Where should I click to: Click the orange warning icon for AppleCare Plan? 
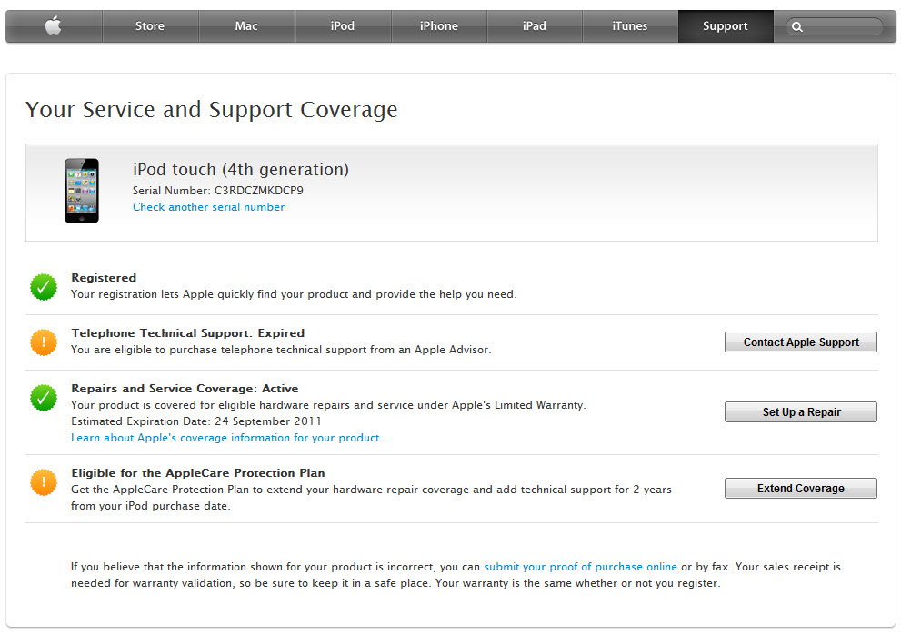(44, 482)
